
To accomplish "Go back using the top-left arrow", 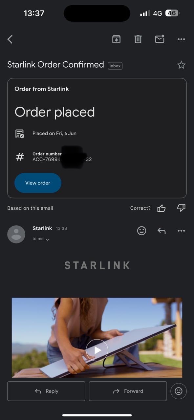I will click(10, 39).
